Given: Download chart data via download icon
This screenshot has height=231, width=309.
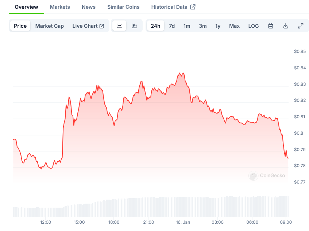Looking at the screenshot, I should click(286, 26).
